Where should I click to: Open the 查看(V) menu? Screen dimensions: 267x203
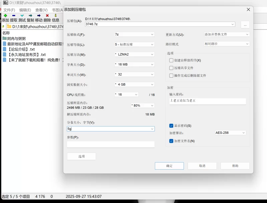[41, 10]
